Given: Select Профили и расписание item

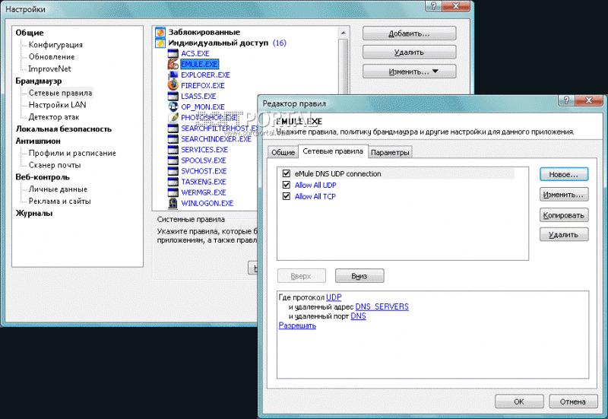Looking at the screenshot, I should [x=72, y=153].
